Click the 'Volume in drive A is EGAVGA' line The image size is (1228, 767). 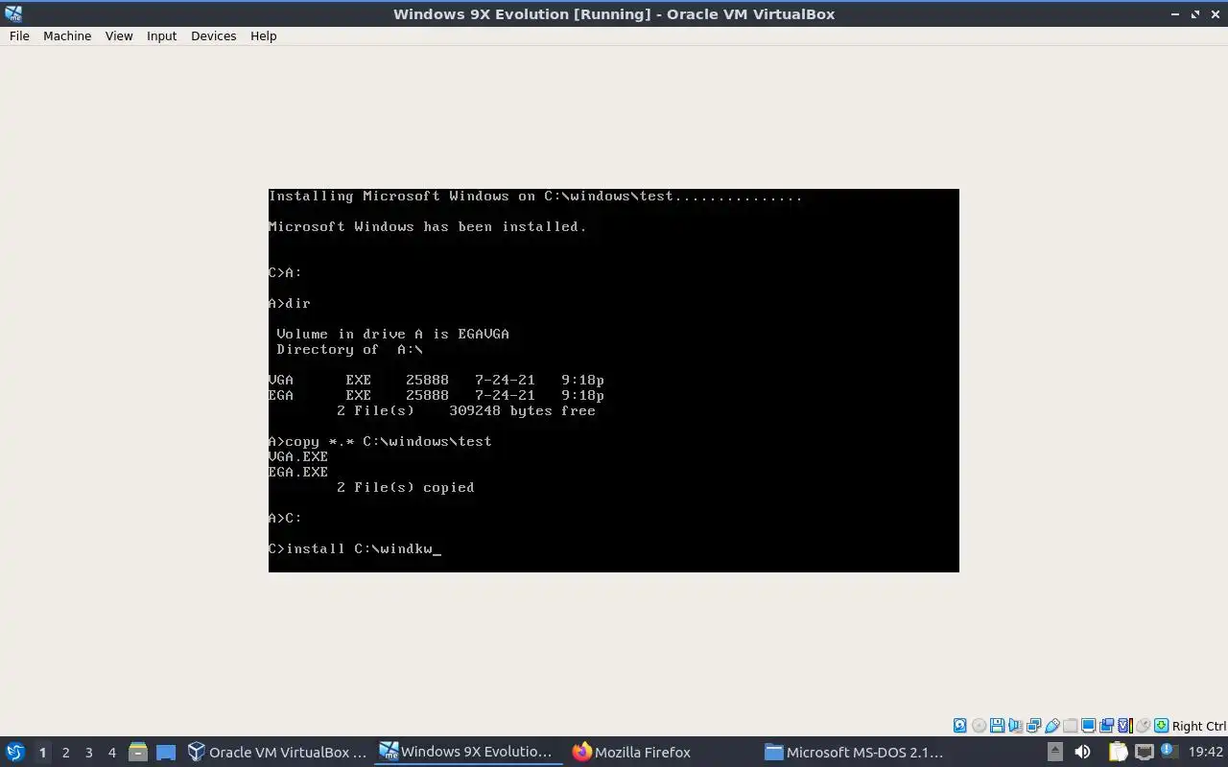[x=392, y=334]
